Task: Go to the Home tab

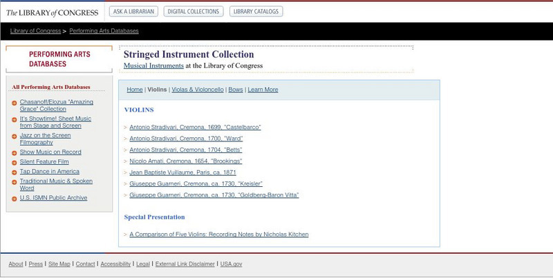Action: pyautogui.click(x=135, y=90)
